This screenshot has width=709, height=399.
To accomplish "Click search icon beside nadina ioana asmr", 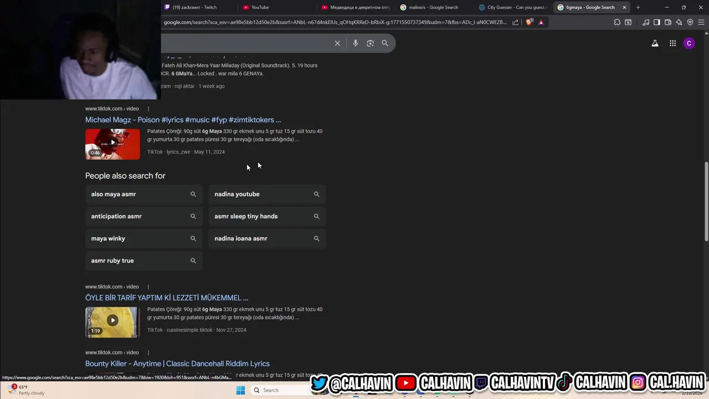I will coord(316,238).
